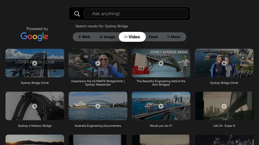Play the 'Would you do it?' video
Image resolution: width=259 pixels, height=145 pixels.
coord(161,106)
